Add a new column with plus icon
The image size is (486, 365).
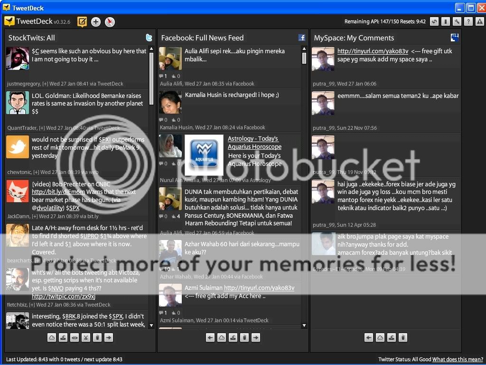point(96,22)
